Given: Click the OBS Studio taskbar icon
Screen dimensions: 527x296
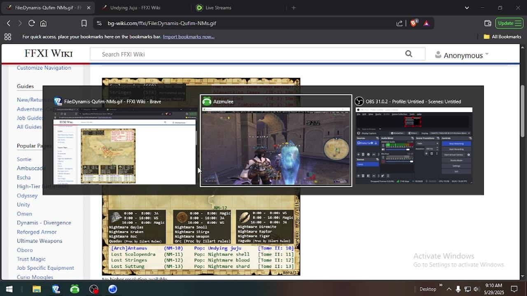Looking at the screenshot, I should 94,289.
